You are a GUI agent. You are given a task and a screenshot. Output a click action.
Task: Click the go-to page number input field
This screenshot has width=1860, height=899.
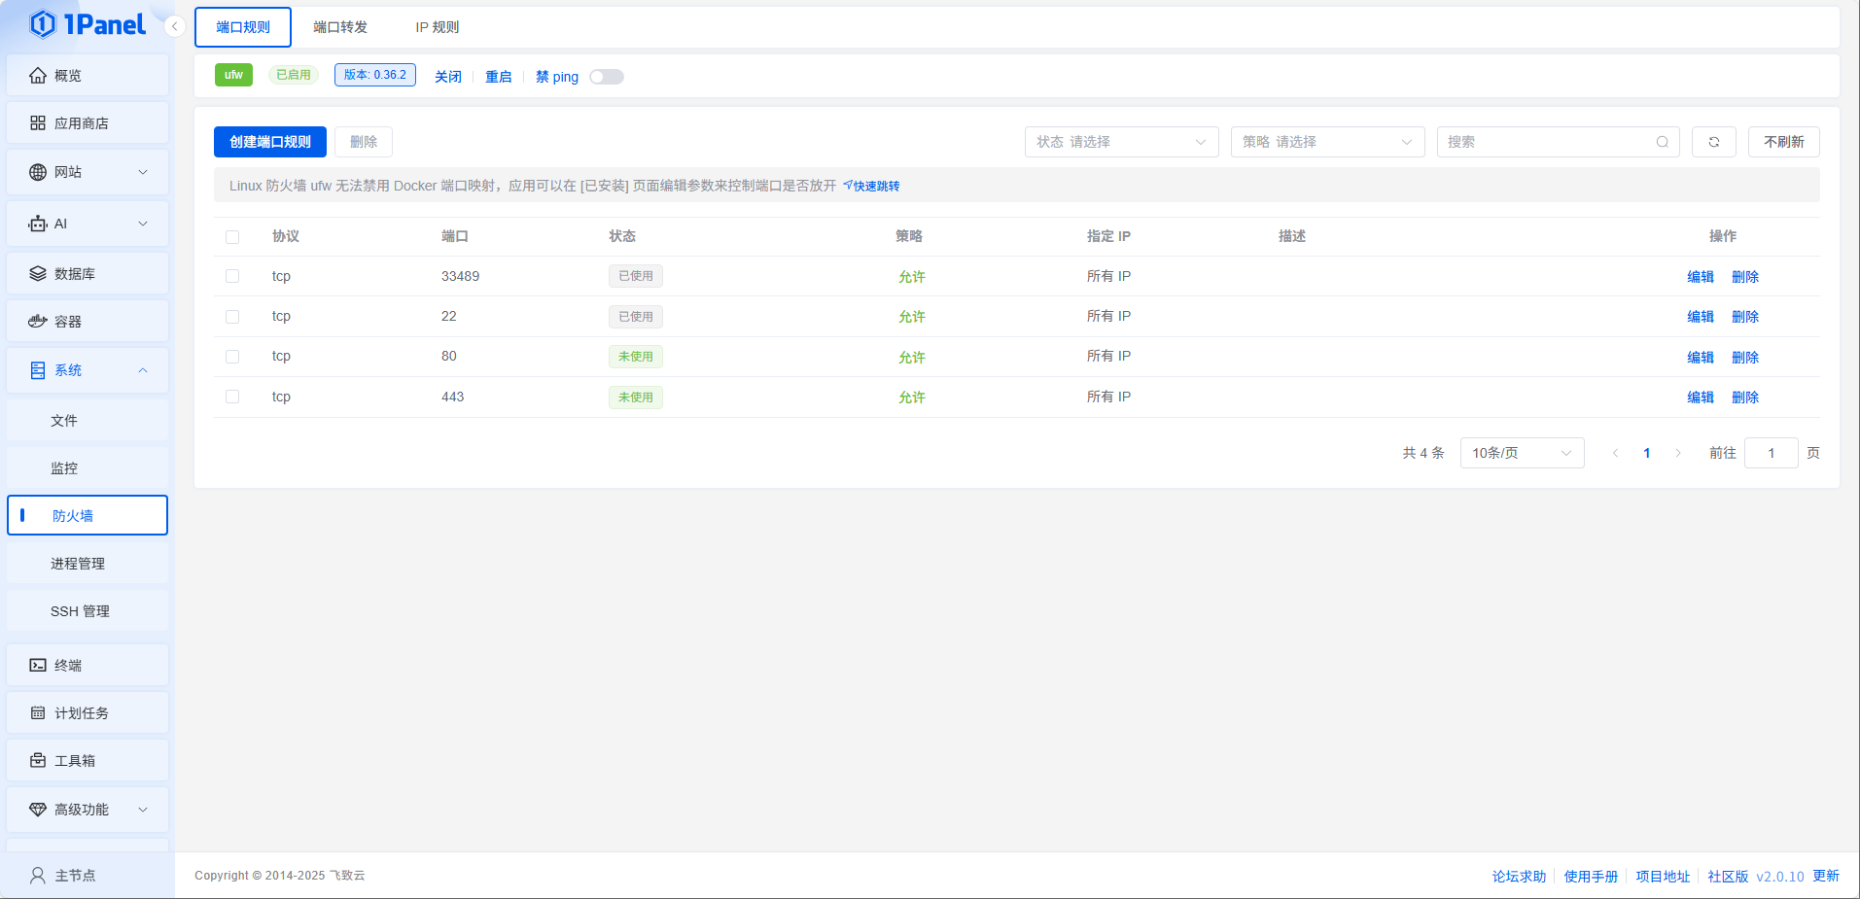pyautogui.click(x=1771, y=453)
